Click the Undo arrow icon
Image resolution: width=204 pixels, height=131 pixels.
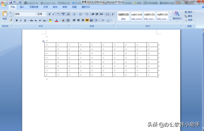pos(14,2)
